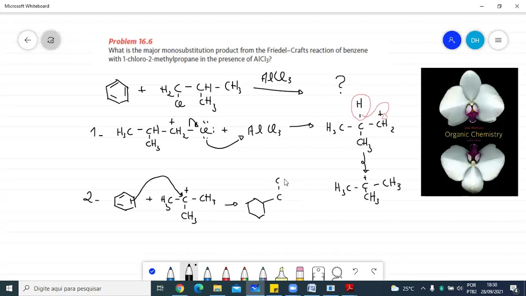Image resolution: width=526 pixels, height=296 pixels.
Task: Expand hidden system tray icons
Action: point(423,288)
